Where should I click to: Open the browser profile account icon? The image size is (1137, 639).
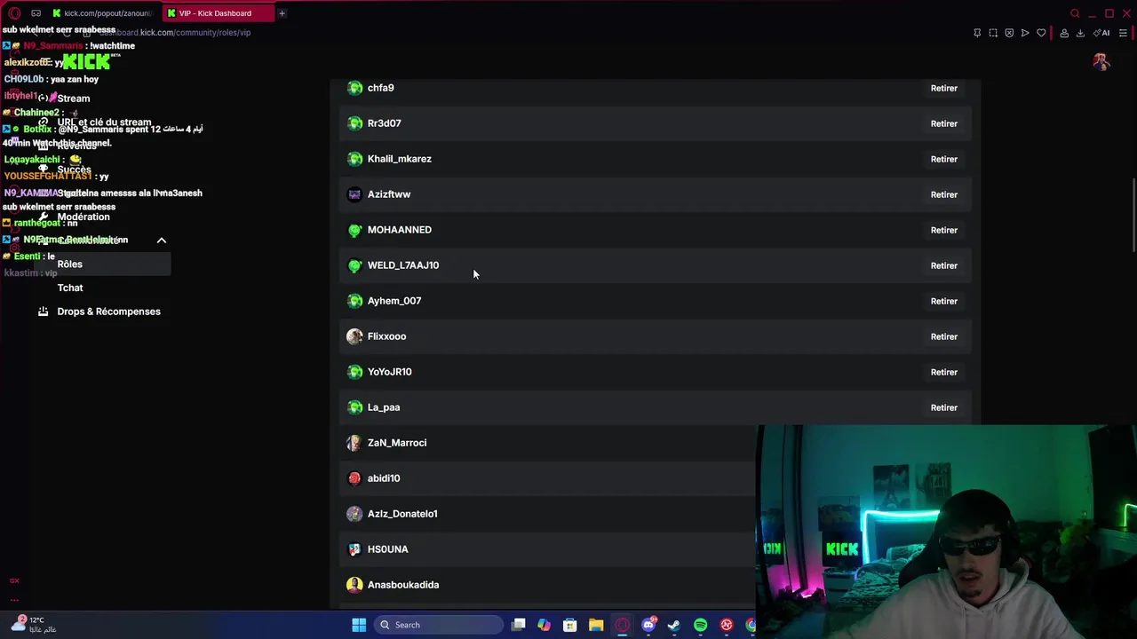point(1064,33)
